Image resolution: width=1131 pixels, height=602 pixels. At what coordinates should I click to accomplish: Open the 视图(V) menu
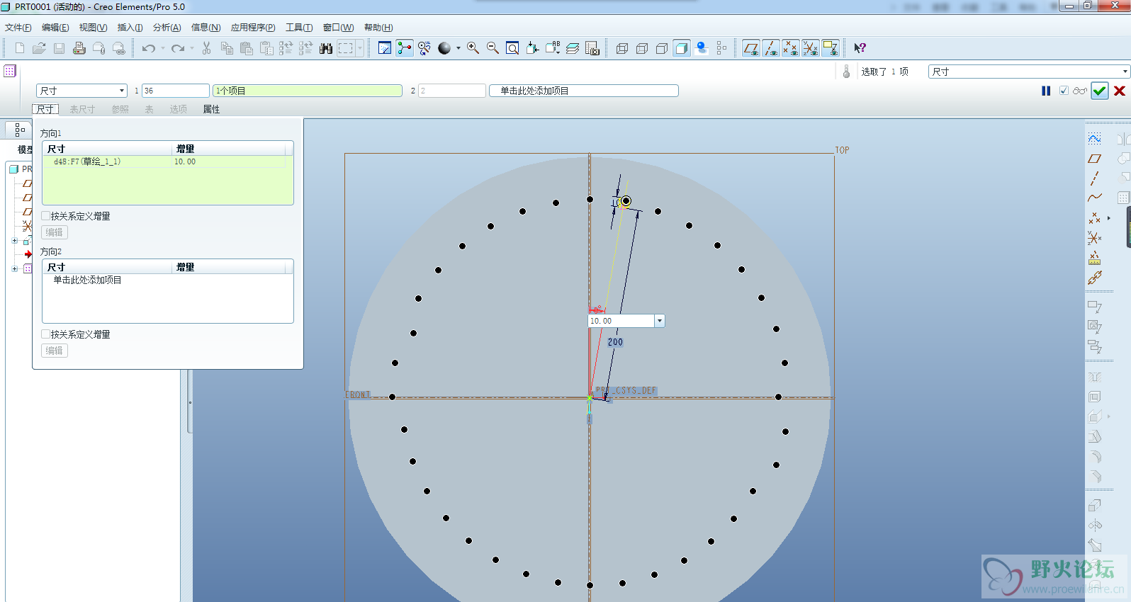coord(93,28)
